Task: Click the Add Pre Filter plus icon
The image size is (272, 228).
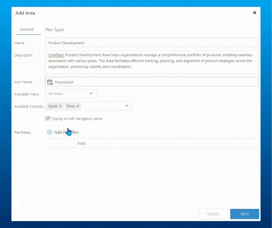Action: coord(49,132)
